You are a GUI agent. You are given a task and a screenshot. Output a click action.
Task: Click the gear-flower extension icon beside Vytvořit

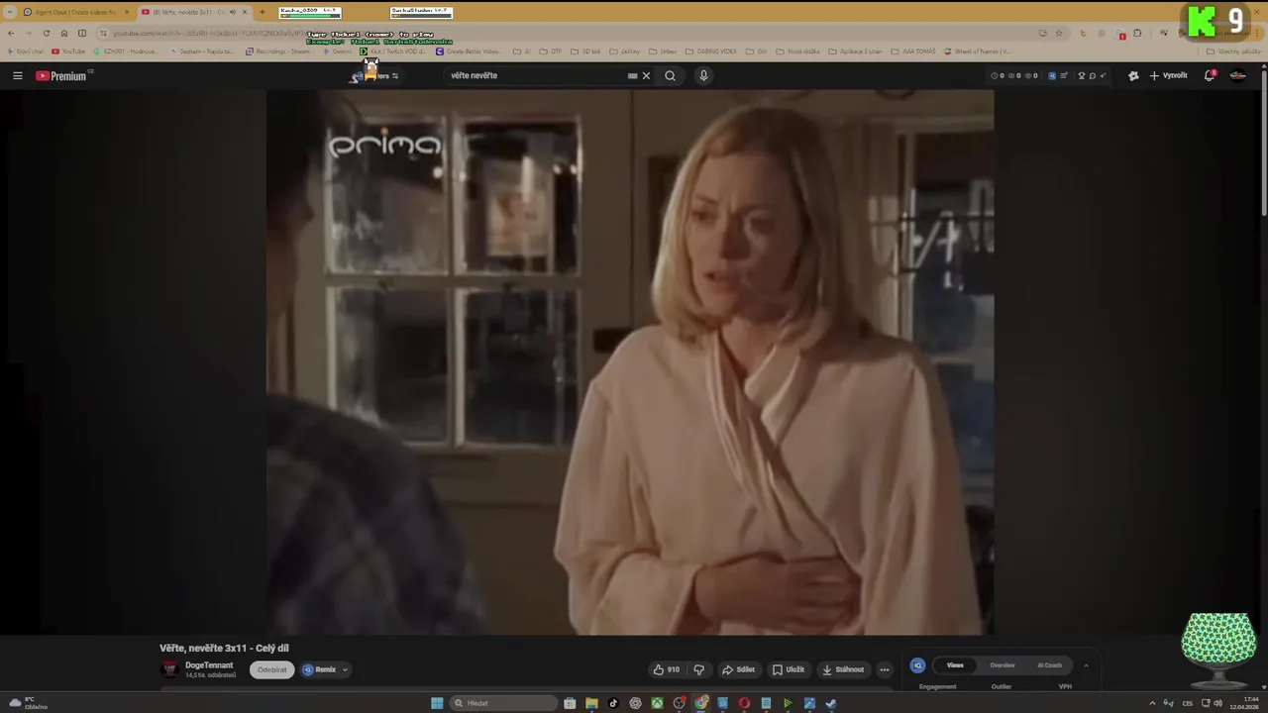tap(1133, 75)
